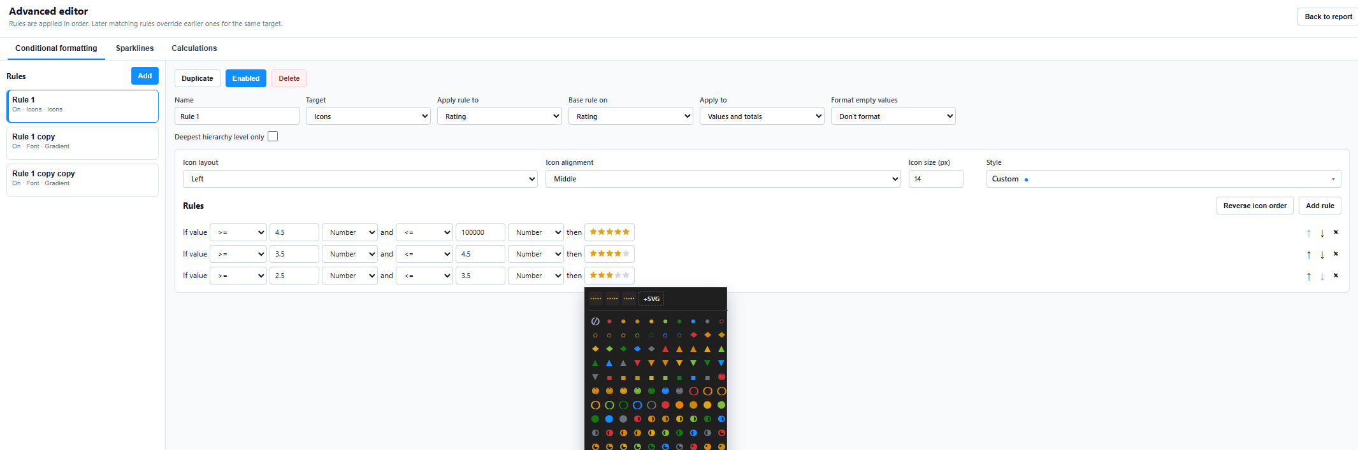1358x450 pixels.
Task: Select the no-icon slashed circle in picker
Action: pyautogui.click(x=595, y=321)
